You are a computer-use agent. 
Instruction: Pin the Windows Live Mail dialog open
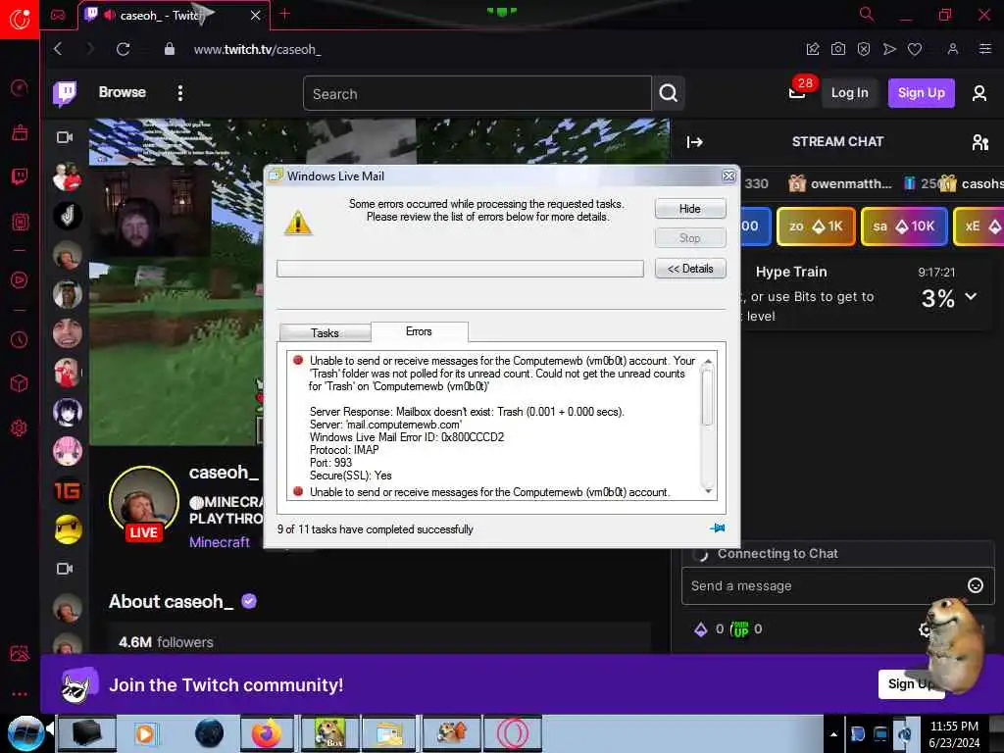[718, 528]
